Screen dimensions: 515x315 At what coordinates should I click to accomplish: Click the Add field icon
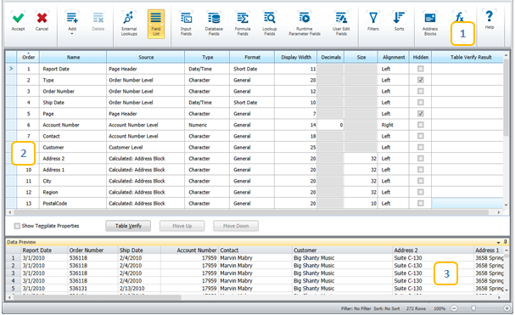(72, 18)
